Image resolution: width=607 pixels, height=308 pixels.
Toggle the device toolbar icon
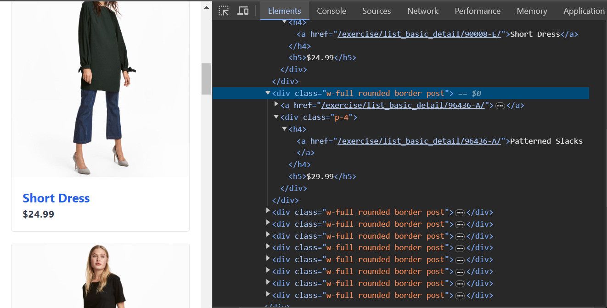243,11
